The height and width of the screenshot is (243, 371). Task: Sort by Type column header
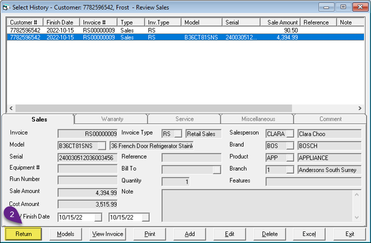[131, 22]
